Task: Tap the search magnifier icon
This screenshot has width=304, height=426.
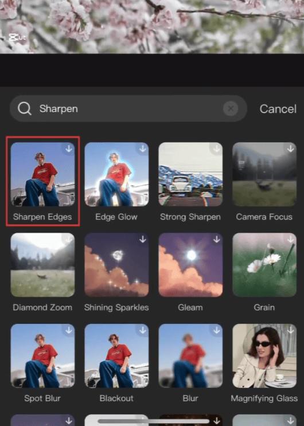Action: [x=25, y=109]
